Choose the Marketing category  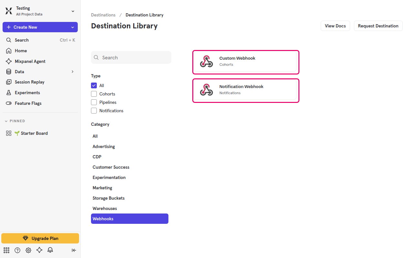click(130, 188)
